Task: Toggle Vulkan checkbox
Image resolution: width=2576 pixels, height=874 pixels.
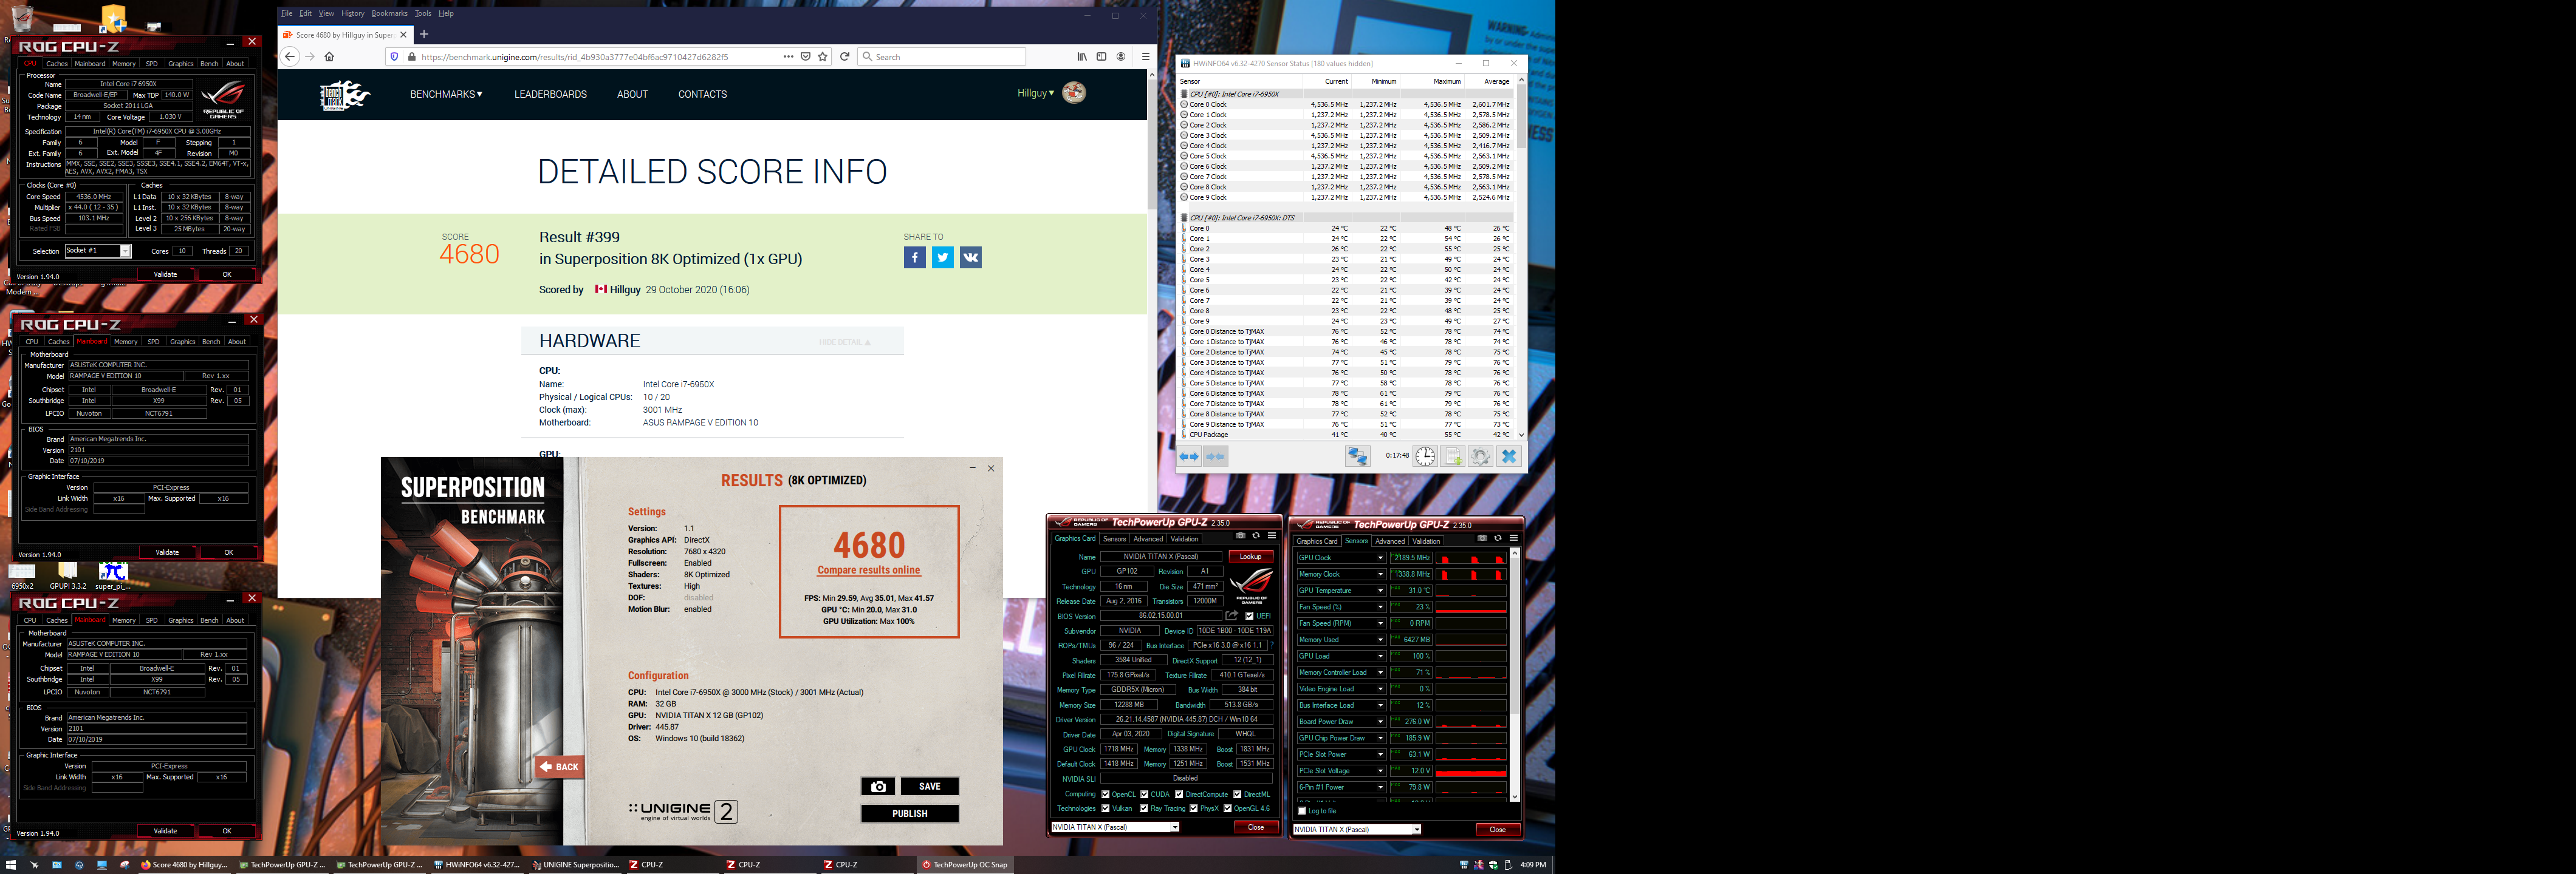Action: click(1105, 809)
